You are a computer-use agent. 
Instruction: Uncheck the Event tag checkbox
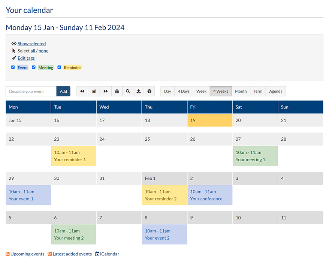pos(13,67)
